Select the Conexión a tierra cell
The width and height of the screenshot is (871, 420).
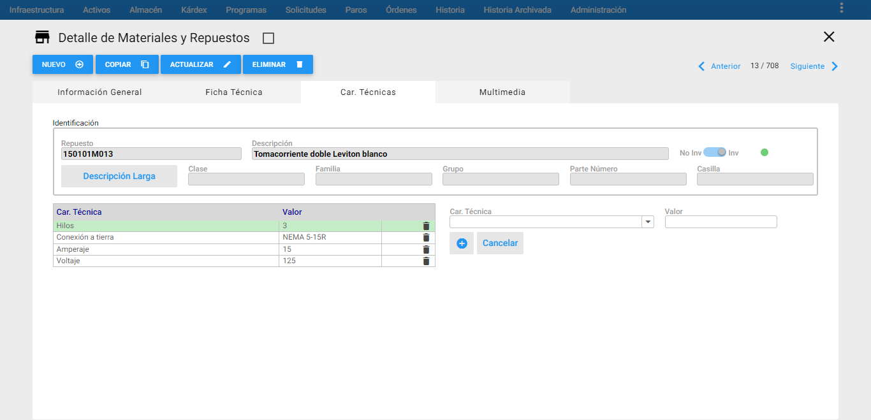click(166, 238)
